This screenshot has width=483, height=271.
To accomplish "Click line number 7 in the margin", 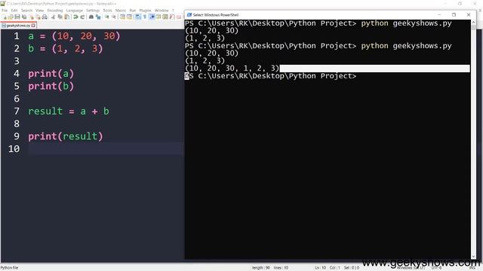I will [x=17, y=111].
